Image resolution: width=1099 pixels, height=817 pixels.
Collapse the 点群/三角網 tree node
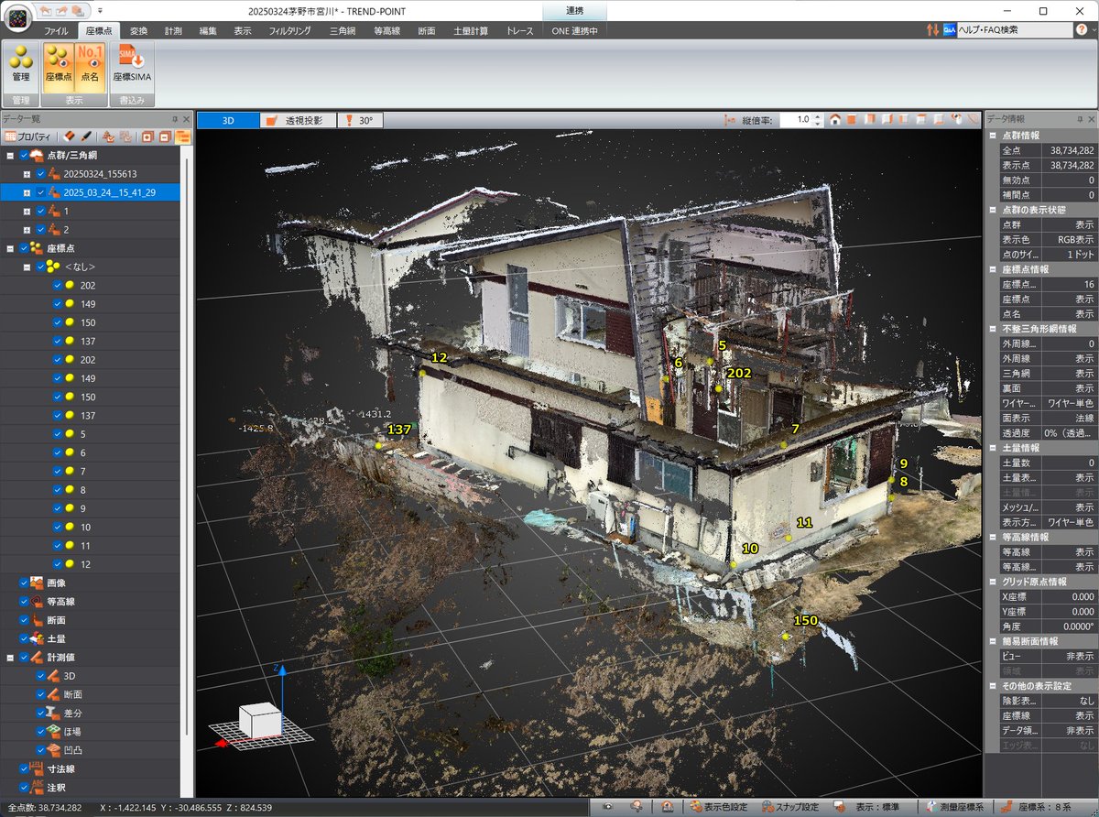point(9,155)
